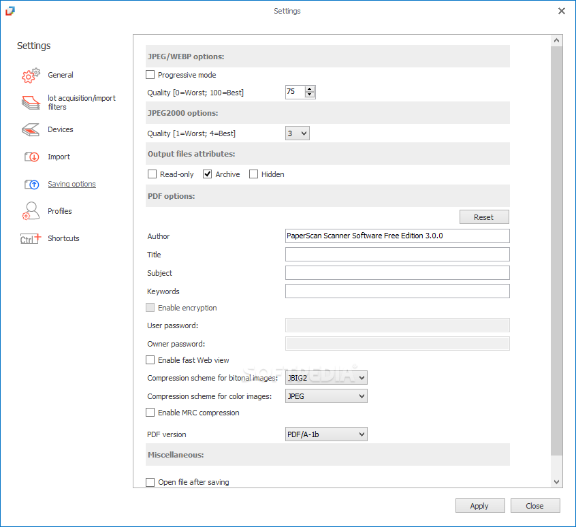Open the JPEG2000 quality dropdown
Screen dimensions: 576x527
pyautogui.click(x=297, y=133)
